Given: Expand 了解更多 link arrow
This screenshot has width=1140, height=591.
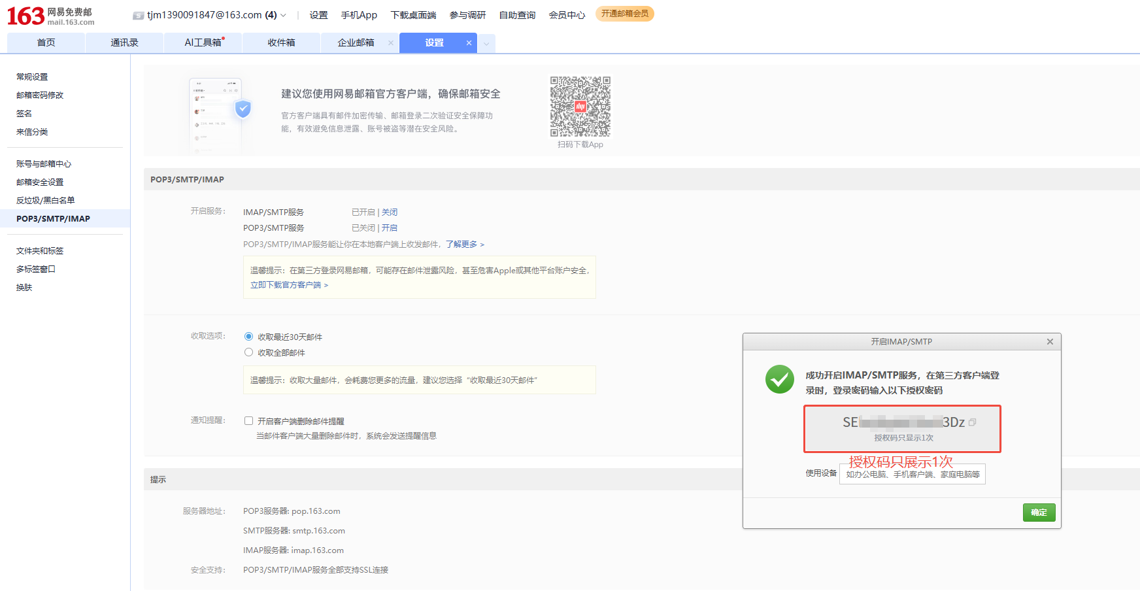Looking at the screenshot, I should [482, 245].
